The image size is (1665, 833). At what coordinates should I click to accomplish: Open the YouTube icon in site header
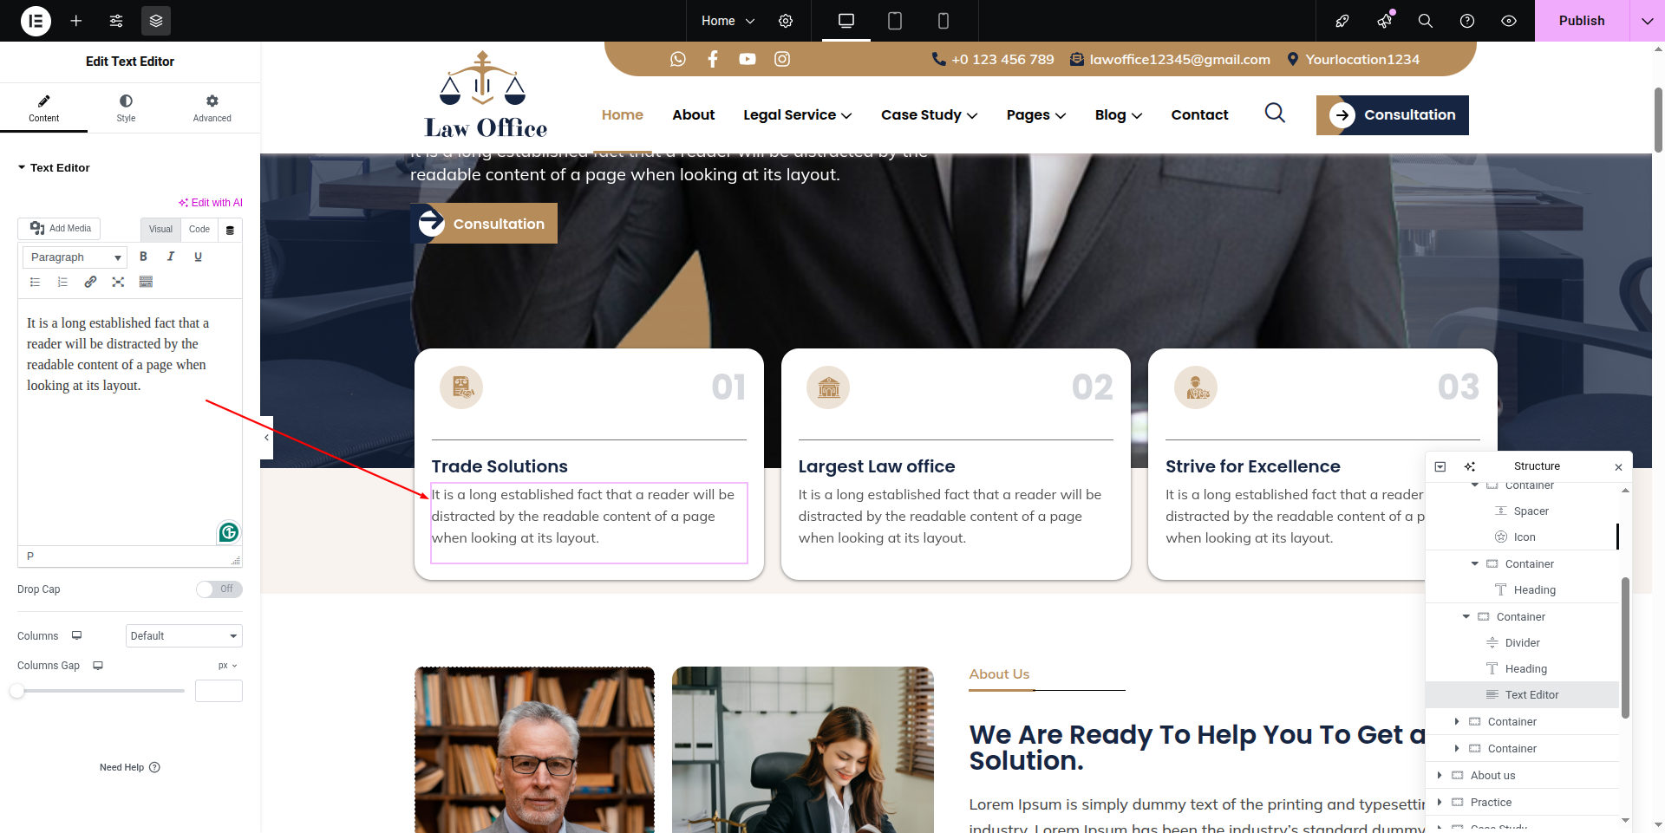tap(748, 59)
